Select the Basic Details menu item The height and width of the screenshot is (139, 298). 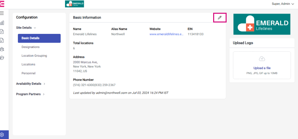click(39, 38)
